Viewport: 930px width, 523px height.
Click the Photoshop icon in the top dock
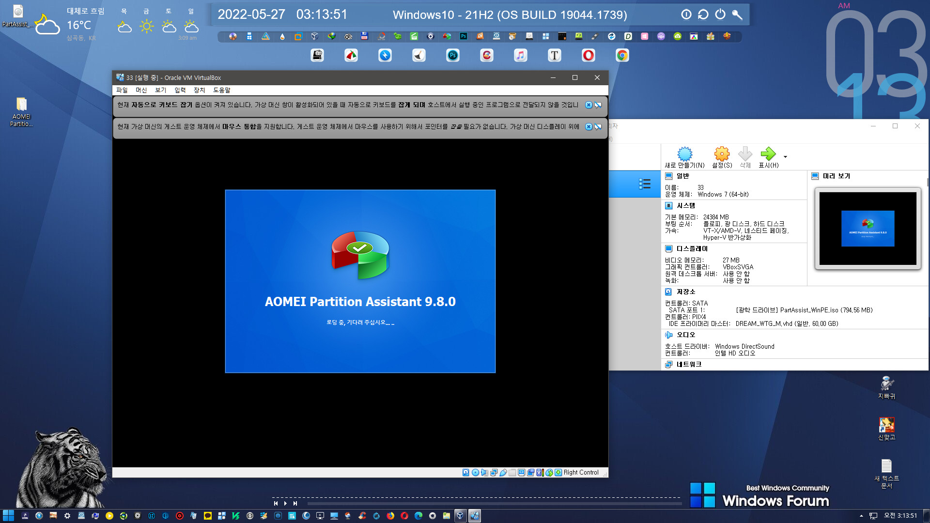coord(452,55)
